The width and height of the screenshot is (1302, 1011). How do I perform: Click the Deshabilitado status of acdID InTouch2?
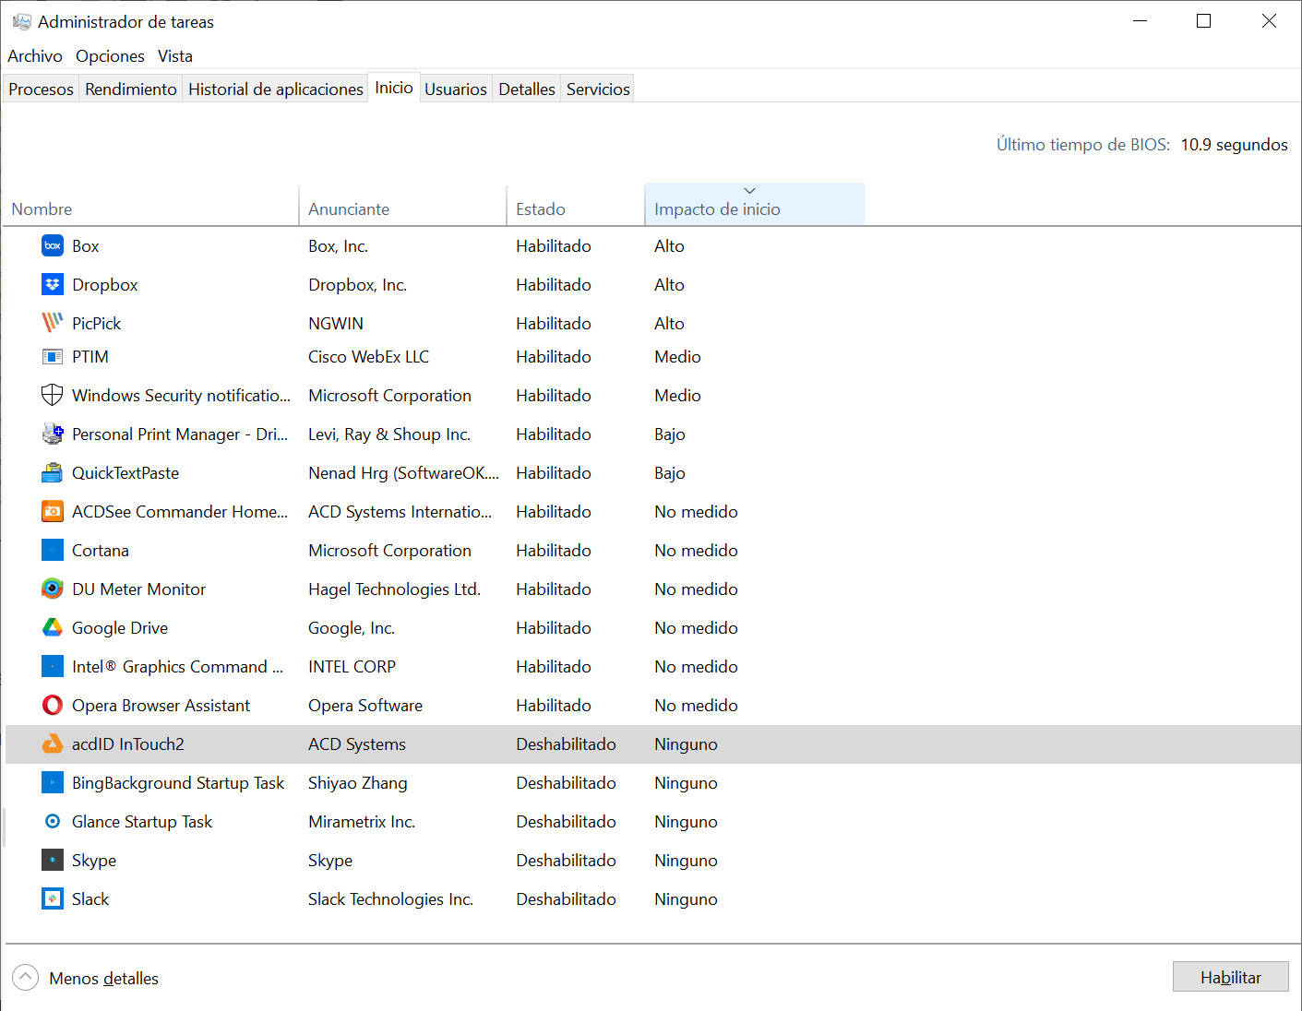[x=566, y=744]
